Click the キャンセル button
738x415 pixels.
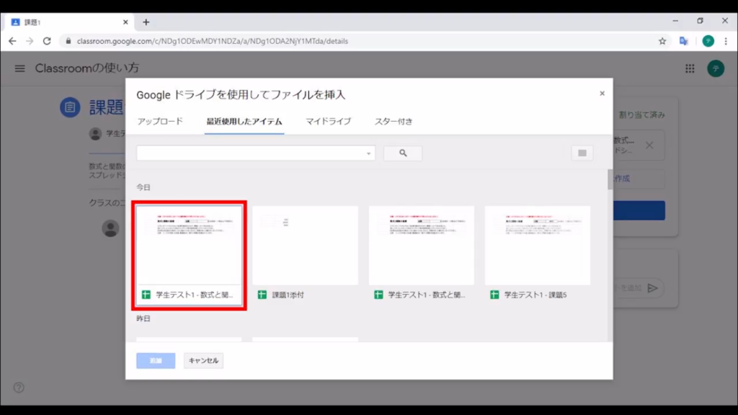[x=203, y=360]
